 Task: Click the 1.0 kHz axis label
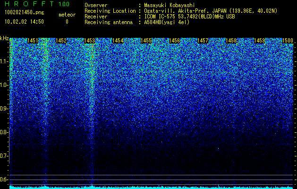pyautogui.click(x=4, y=85)
